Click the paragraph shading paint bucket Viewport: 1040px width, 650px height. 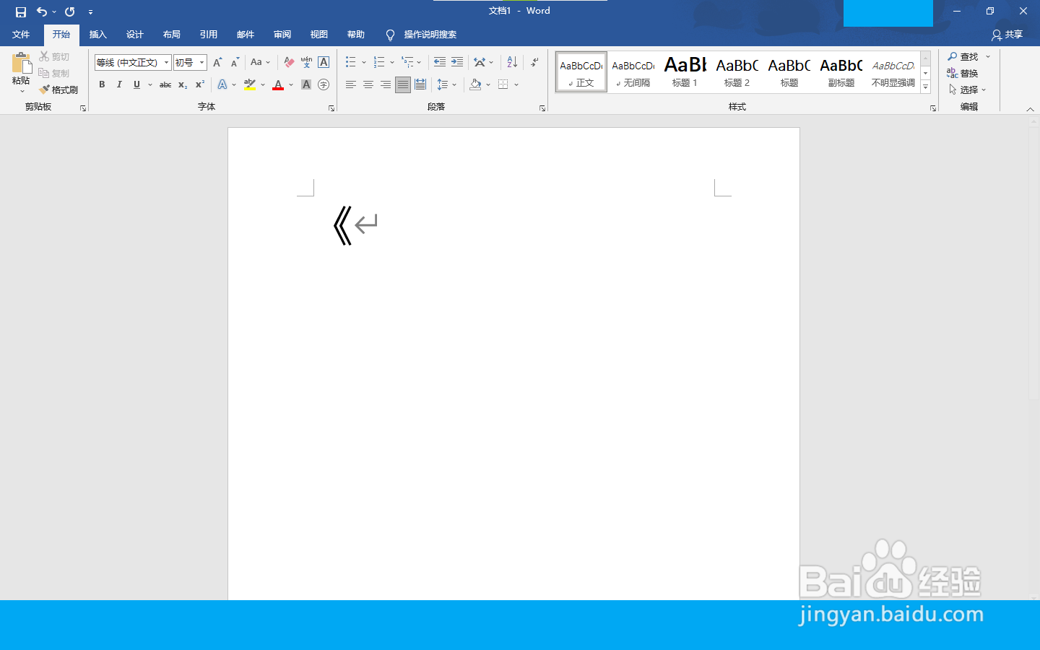click(475, 84)
